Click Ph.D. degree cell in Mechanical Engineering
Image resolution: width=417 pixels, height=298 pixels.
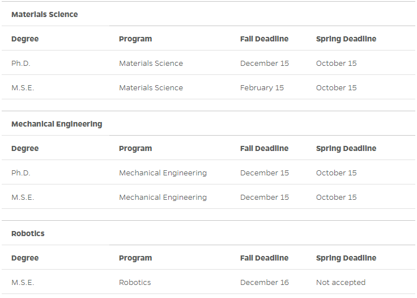pos(21,173)
